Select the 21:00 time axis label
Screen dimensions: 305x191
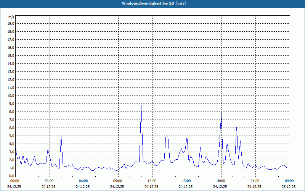click(255, 181)
